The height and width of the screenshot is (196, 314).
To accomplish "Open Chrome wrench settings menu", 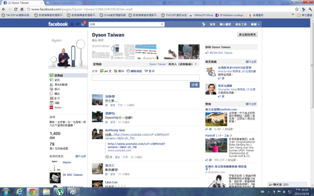I will click(310, 9).
